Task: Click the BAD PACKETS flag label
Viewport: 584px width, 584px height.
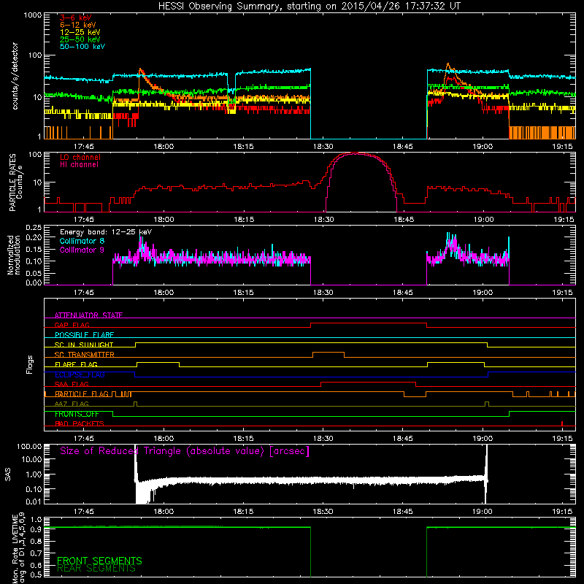Action: (80, 423)
